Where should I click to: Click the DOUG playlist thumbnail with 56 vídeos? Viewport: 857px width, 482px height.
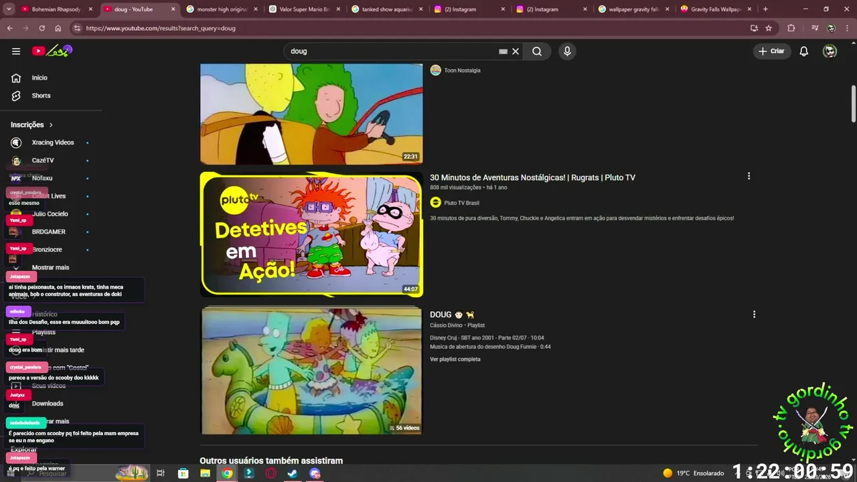(x=311, y=371)
